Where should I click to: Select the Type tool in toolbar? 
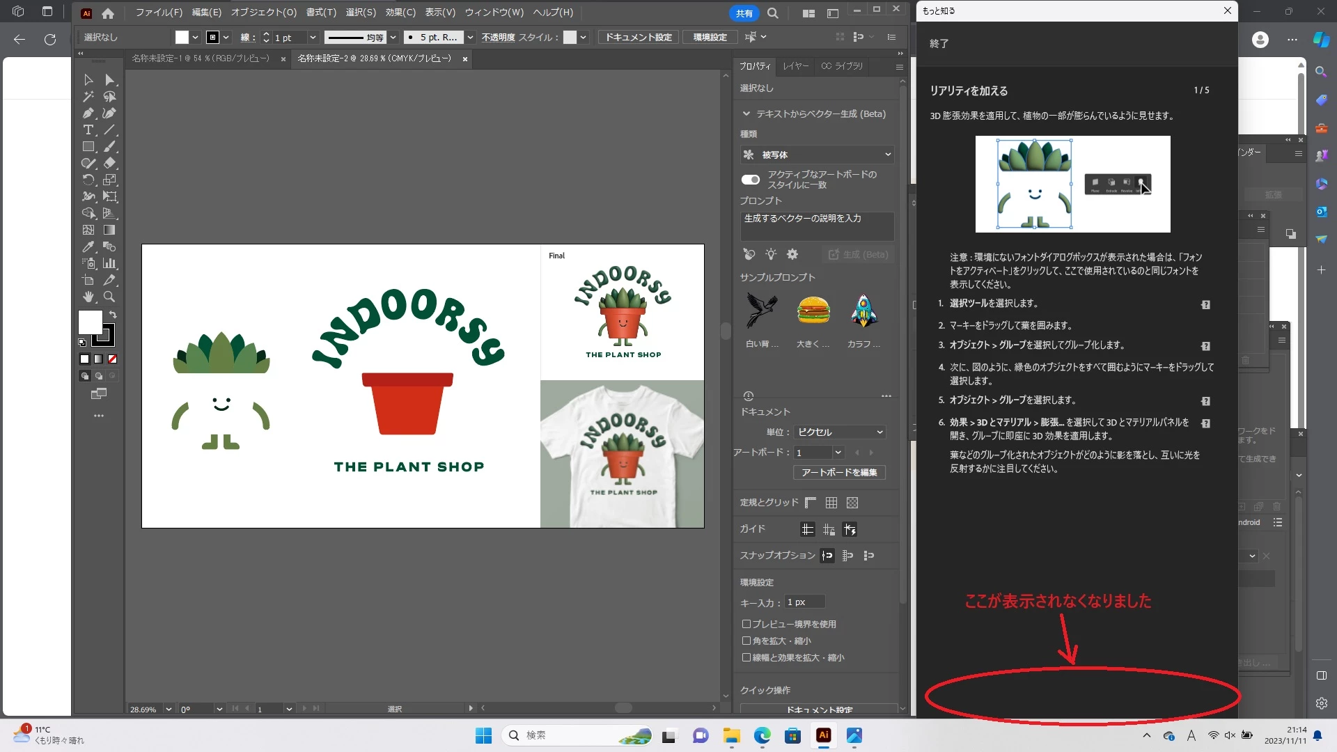click(88, 130)
